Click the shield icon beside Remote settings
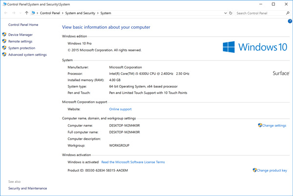The width and height of the screenshot is (293, 196). [x=4, y=41]
